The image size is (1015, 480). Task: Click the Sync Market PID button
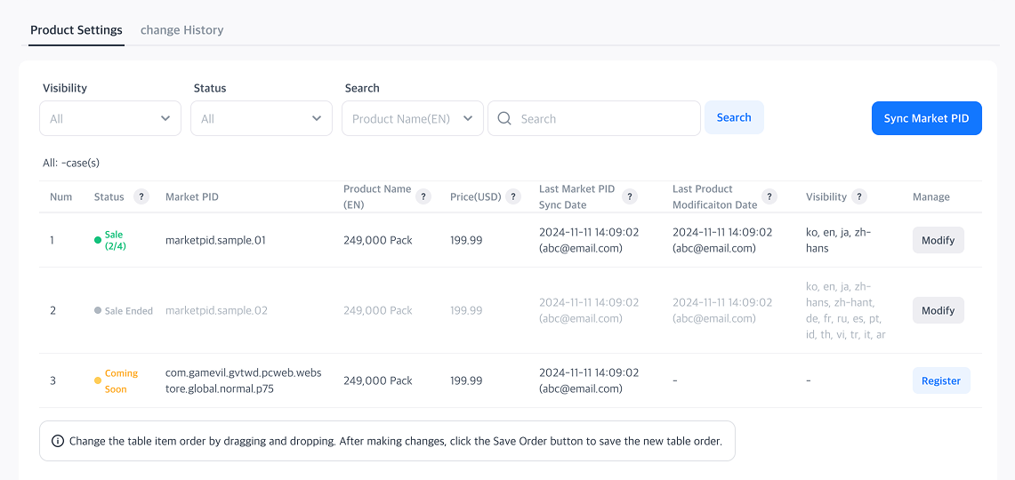(x=926, y=118)
